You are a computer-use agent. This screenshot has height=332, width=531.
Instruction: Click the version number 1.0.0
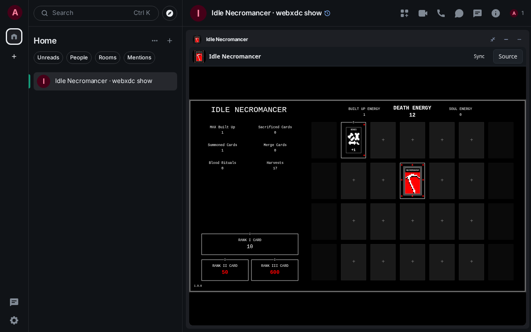click(198, 286)
